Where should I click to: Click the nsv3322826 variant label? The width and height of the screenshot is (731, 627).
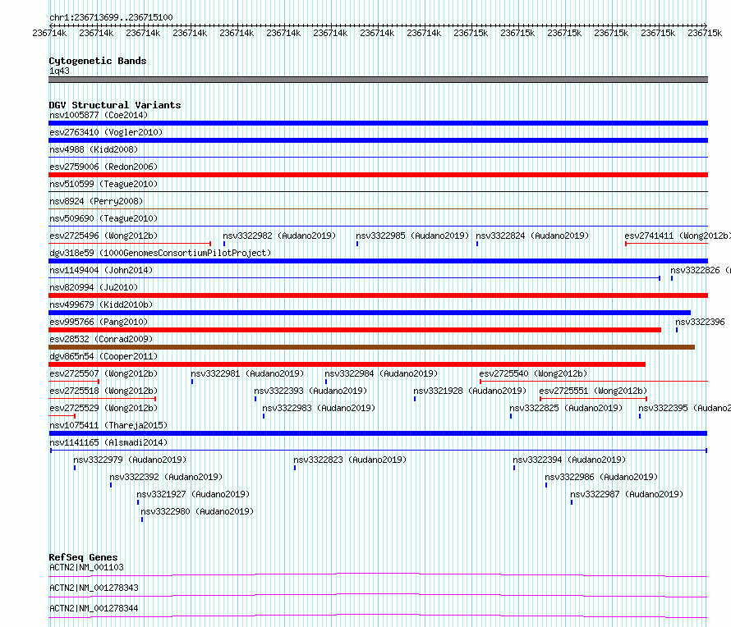pyautogui.click(x=701, y=270)
